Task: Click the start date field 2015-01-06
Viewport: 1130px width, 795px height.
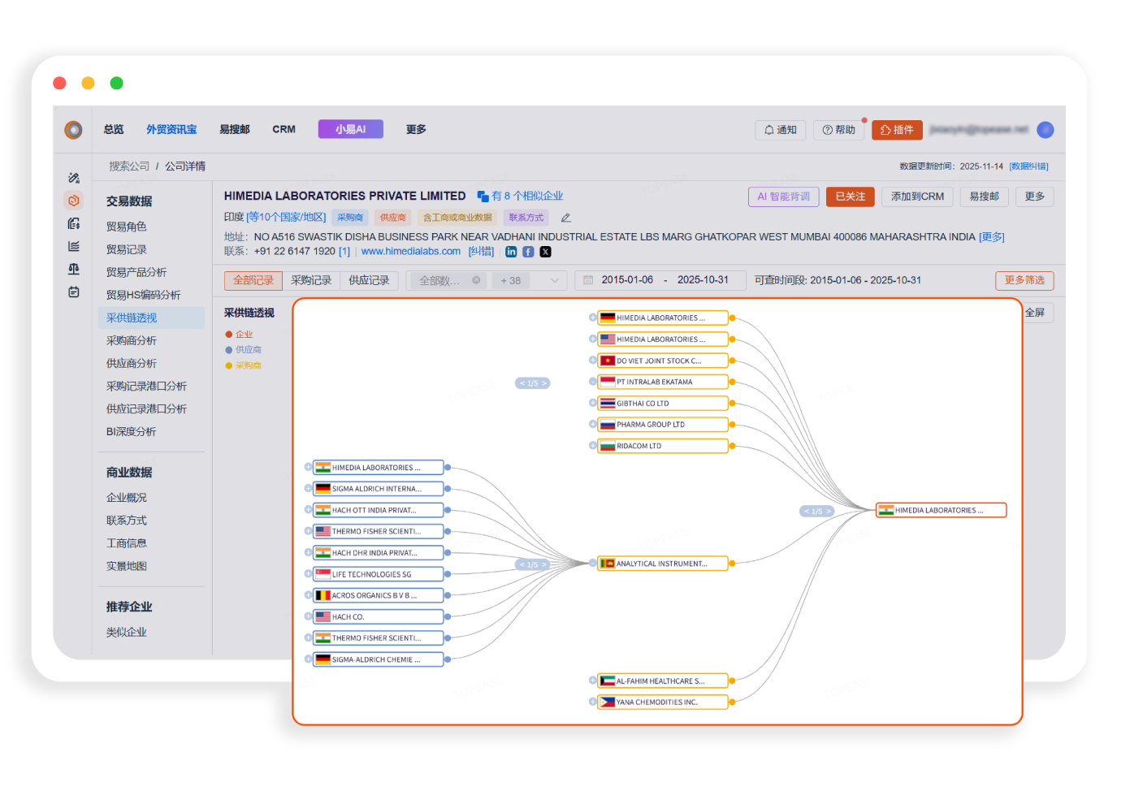Action: [x=626, y=280]
